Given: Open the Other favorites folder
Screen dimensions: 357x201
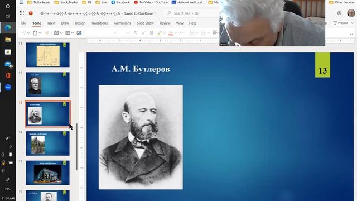Looking at the screenshot, I should (342, 2).
